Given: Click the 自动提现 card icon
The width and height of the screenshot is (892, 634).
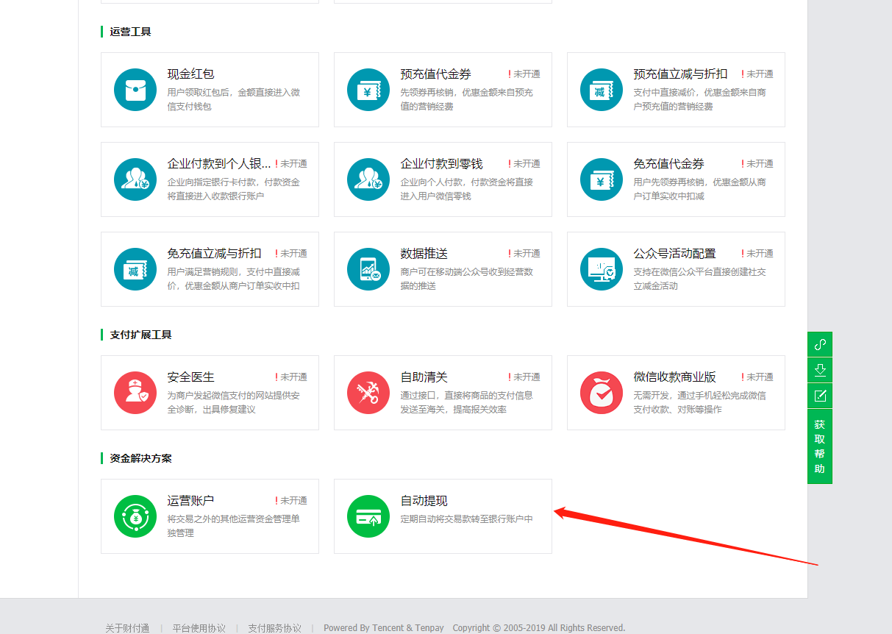Looking at the screenshot, I should click(x=368, y=516).
